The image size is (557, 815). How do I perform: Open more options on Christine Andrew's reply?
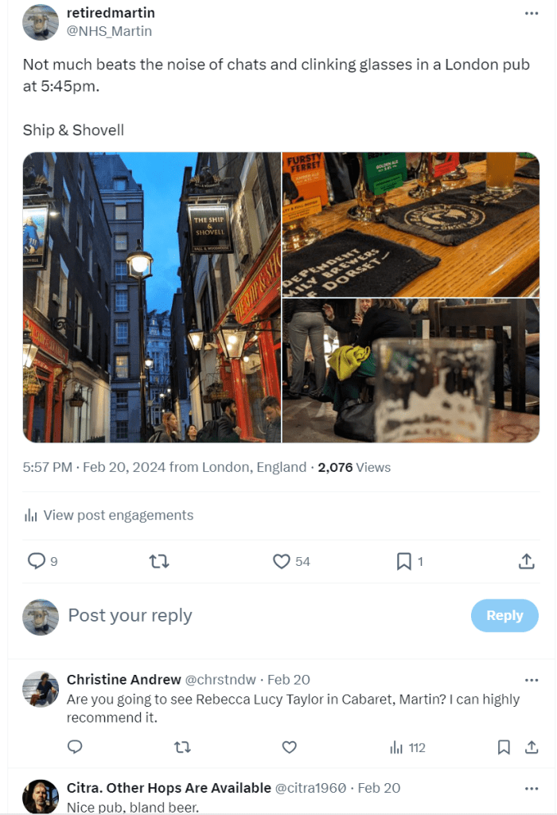pyautogui.click(x=531, y=680)
